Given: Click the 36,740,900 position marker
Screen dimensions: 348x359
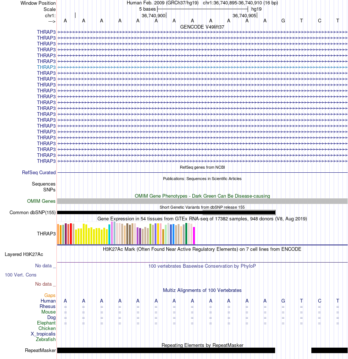Looking at the screenshot, I should click(153, 15).
